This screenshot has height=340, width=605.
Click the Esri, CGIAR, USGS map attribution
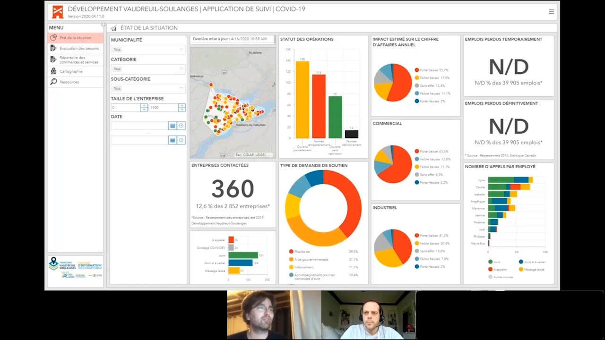pyautogui.click(x=253, y=155)
